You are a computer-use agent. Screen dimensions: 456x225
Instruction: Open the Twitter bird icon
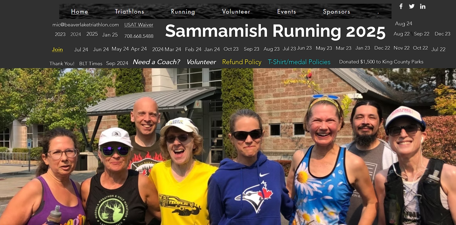click(412, 6)
